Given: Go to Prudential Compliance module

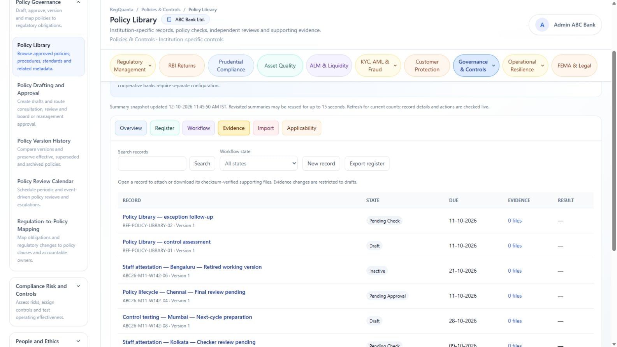Looking at the screenshot, I should pos(231,66).
